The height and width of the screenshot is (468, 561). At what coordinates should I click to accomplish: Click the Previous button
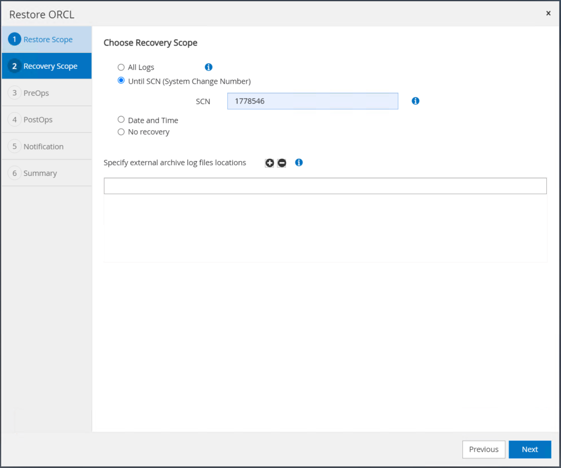click(484, 449)
